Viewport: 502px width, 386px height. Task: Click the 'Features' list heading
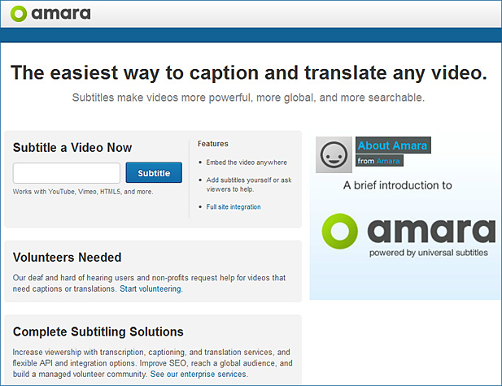[x=213, y=144]
